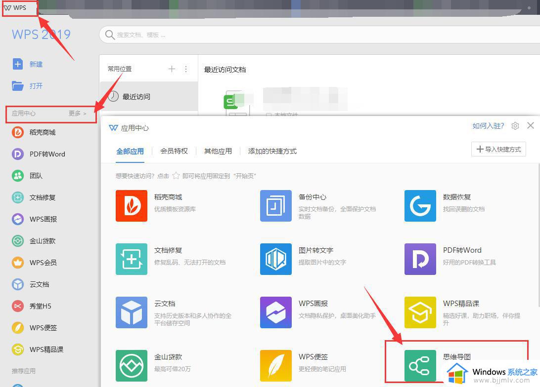This screenshot has height=387, width=540.
Task: Click the 提取图片中的文字 description text
Action: pos(322,262)
